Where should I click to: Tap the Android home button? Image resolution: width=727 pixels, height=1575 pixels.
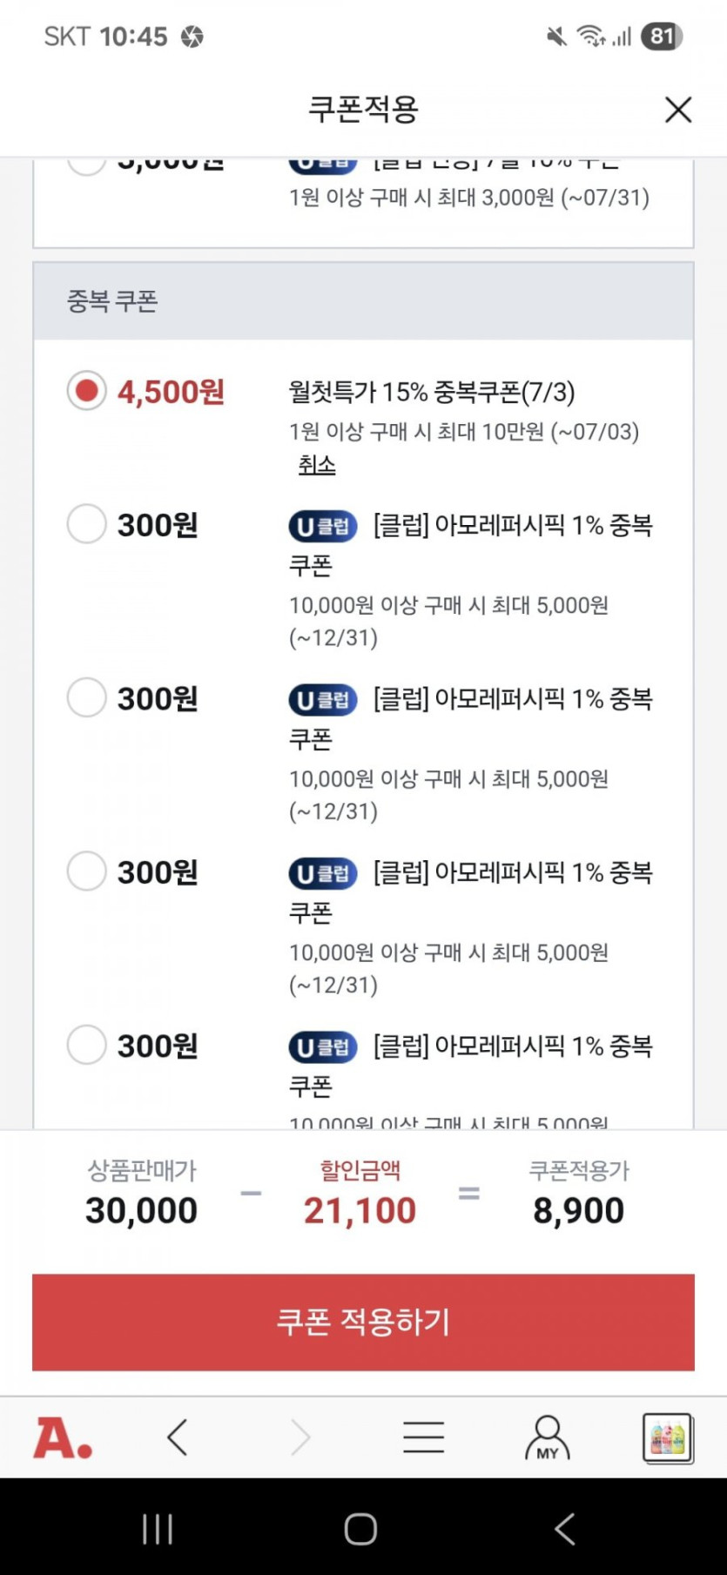(360, 1529)
